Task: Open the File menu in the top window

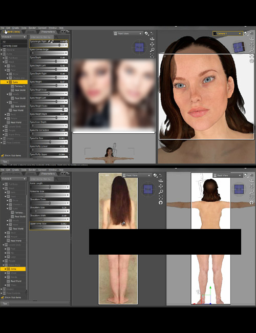Action: pyautogui.click(x=3, y=28)
